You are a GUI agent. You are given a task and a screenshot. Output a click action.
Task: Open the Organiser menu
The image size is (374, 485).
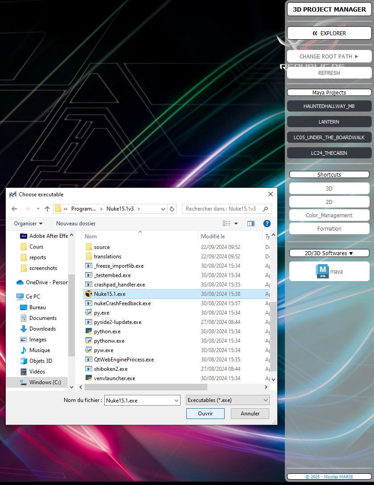pos(28,224)
